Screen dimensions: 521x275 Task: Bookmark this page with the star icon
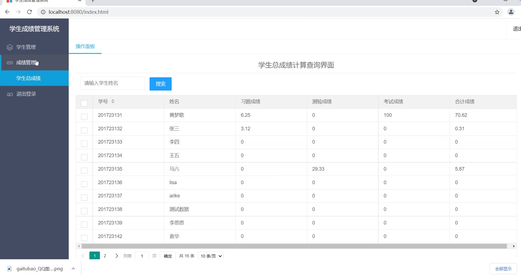point(497,12)
